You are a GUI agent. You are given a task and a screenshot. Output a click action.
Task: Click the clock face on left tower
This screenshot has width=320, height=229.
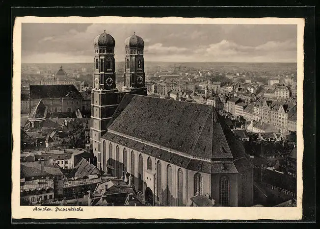click(109, 81)
